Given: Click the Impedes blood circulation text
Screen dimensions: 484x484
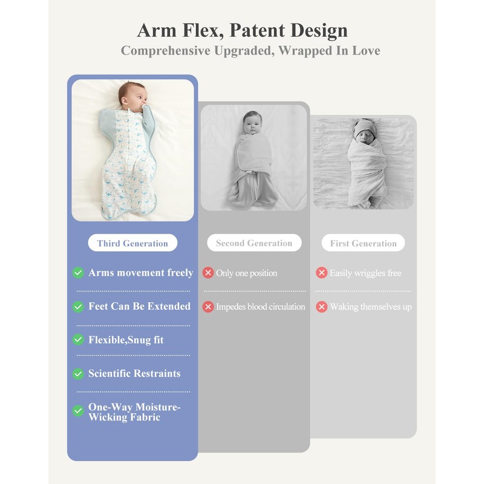Looking at the screenshot, I should 261,307.
